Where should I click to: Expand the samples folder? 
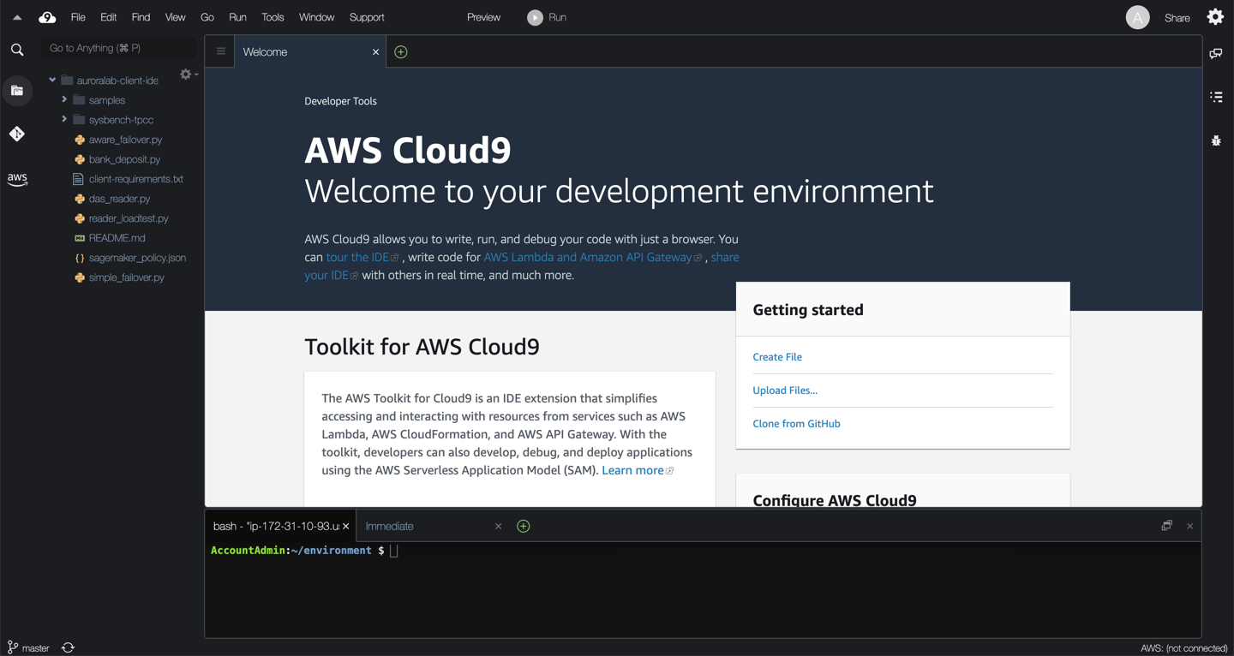pos(64,100)
